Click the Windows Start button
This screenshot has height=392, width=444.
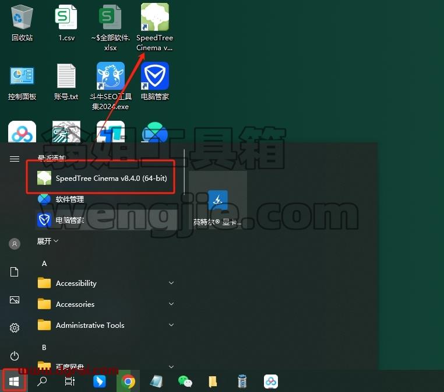click(x=14, y=381)
